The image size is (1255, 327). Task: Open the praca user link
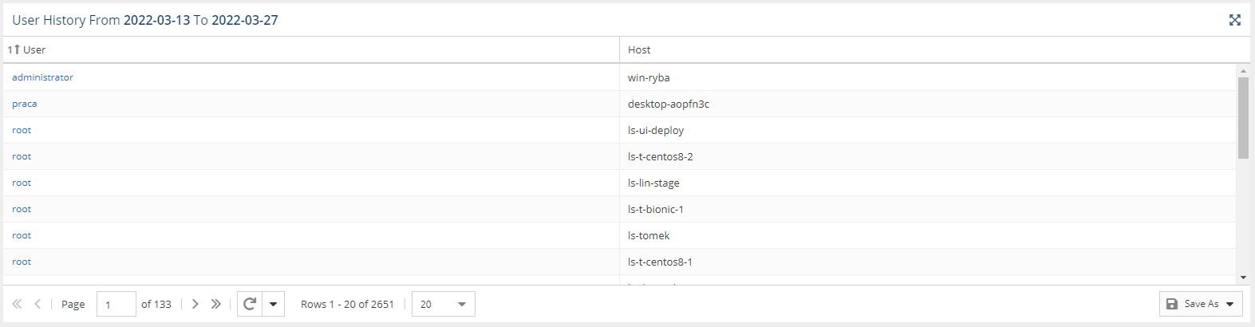[x=25, y=104]
